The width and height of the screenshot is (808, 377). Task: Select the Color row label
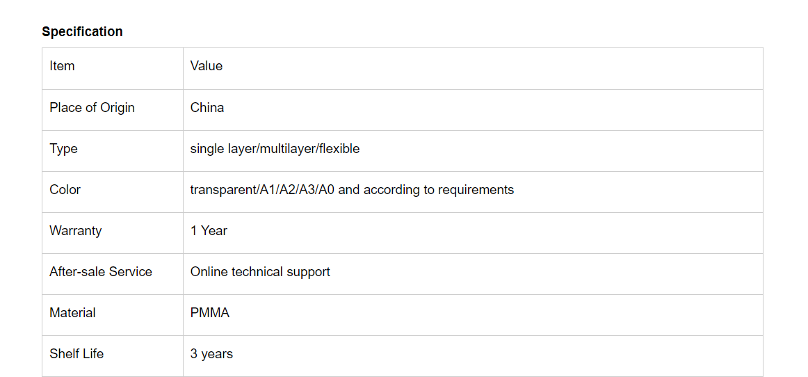click(65, 190)
